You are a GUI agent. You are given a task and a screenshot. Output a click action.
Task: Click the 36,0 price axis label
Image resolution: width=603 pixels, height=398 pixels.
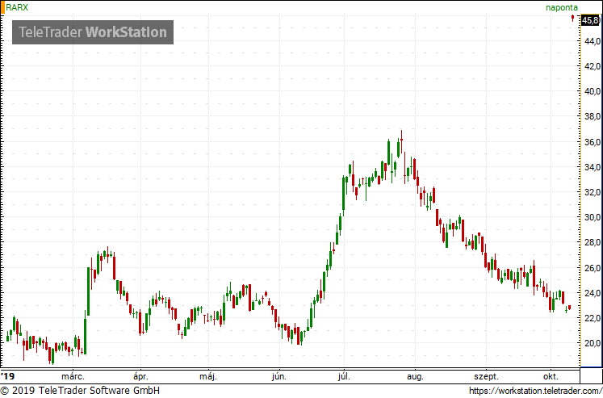(x=593, y=142)
